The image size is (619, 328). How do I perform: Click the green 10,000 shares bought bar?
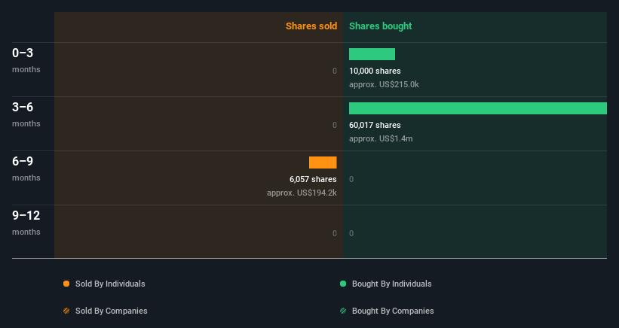click(372, 54)
